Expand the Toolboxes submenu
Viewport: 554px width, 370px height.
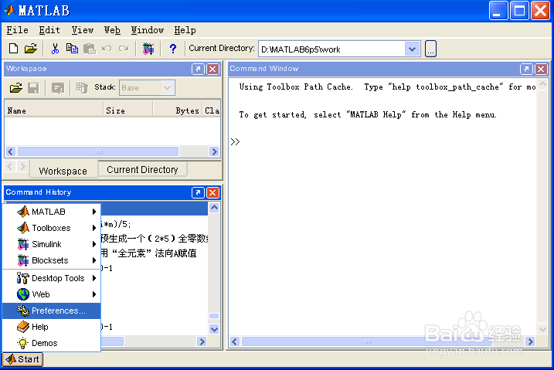pos(52,228)
